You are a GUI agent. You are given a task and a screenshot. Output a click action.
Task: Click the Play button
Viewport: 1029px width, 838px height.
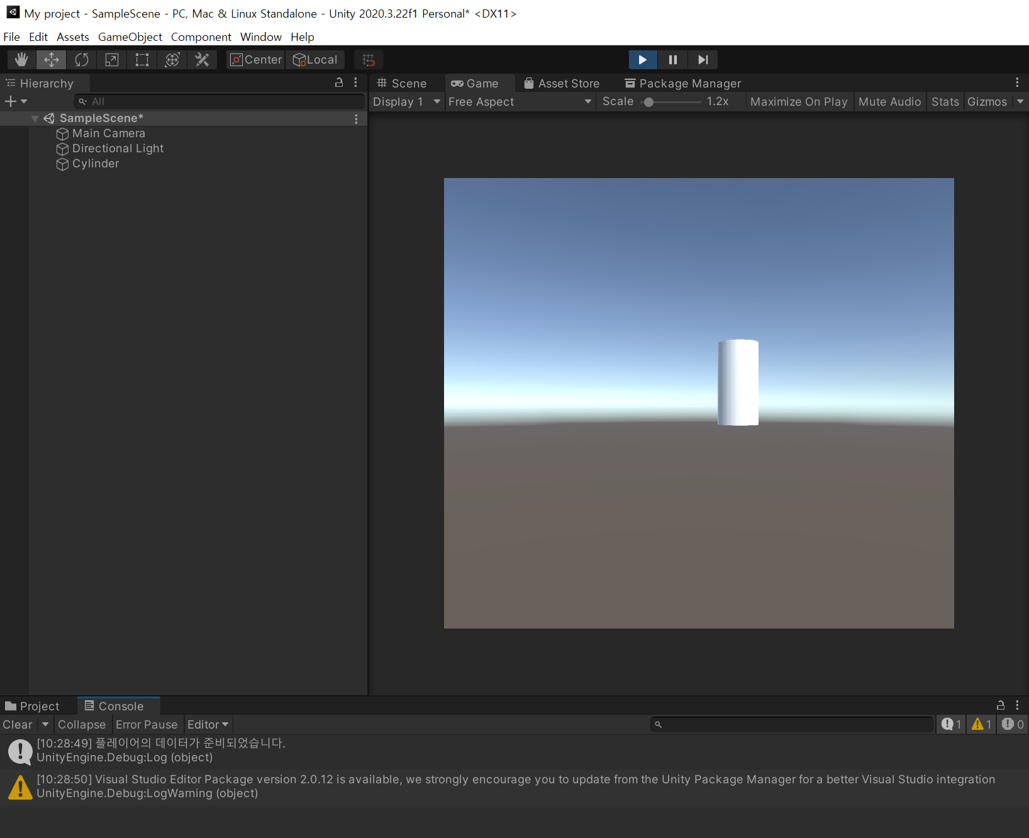pos(643,60)
